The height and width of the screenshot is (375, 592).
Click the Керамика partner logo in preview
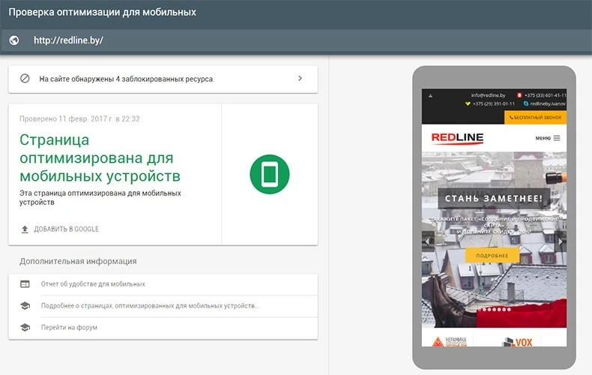pos(450,342)
